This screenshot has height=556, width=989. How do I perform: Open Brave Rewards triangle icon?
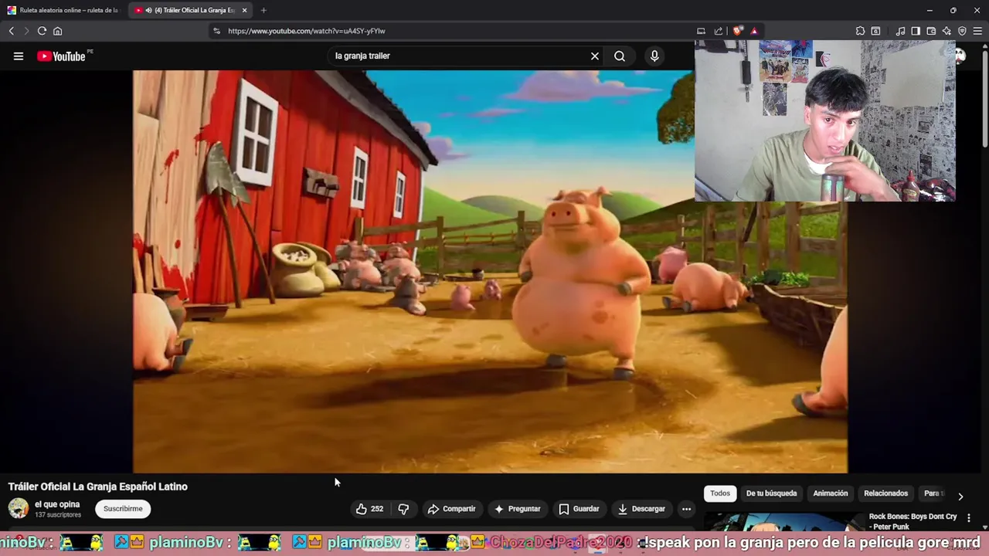pos(754,31)
